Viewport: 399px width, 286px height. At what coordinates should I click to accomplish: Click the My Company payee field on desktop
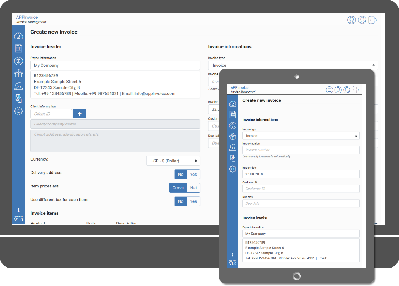(115, 65)
